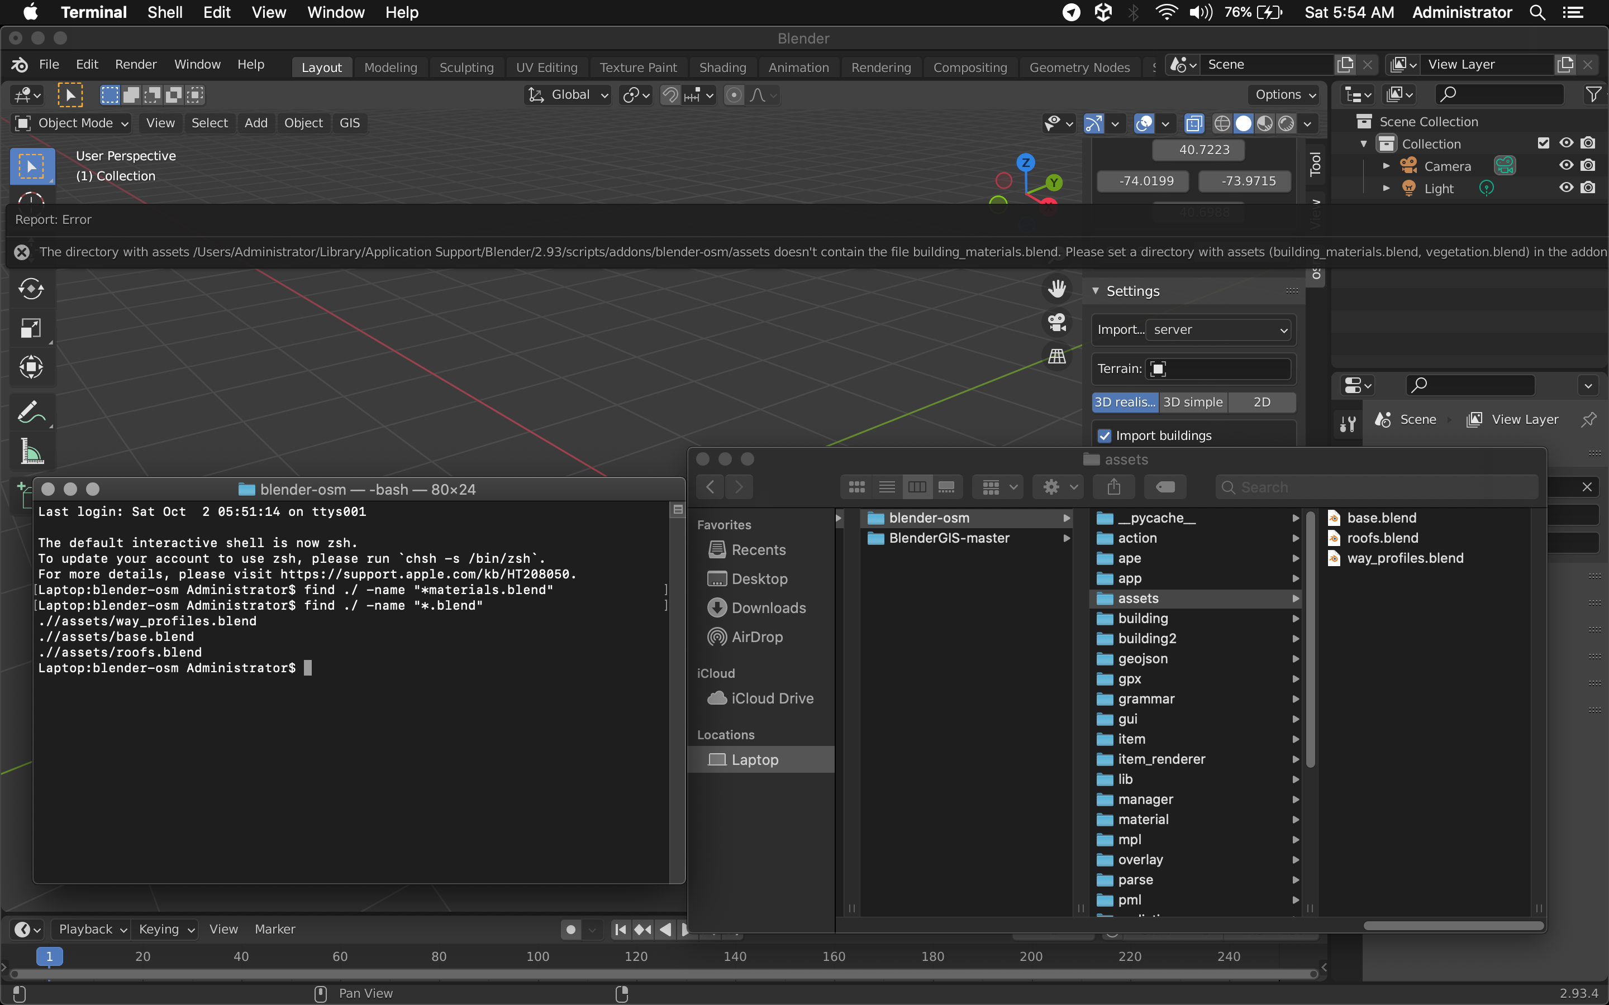Select the 3D simple mode button
This screenshot has width=1609, height=1005.
[x=1192, y=402]
